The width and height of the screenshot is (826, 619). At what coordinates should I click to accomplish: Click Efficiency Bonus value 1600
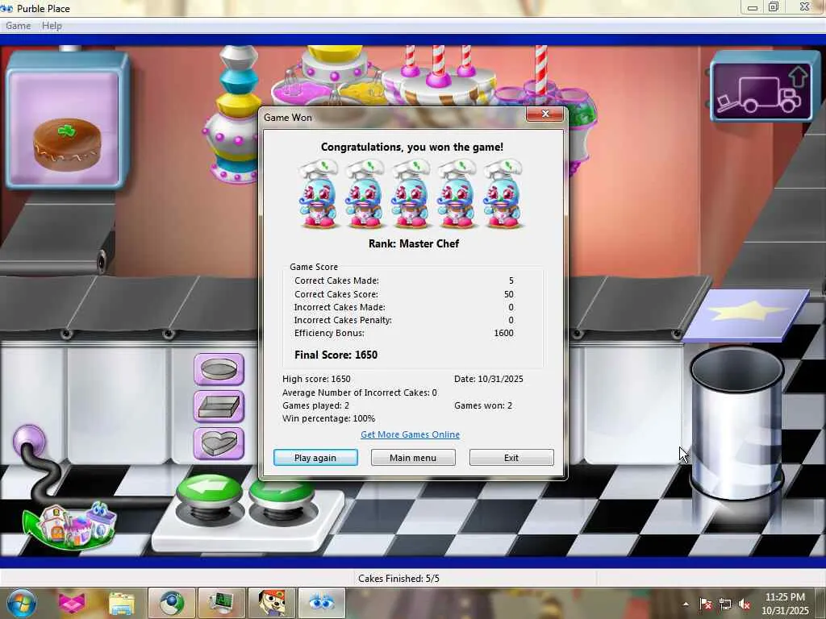pyautogui.click(x=503, y=333)
